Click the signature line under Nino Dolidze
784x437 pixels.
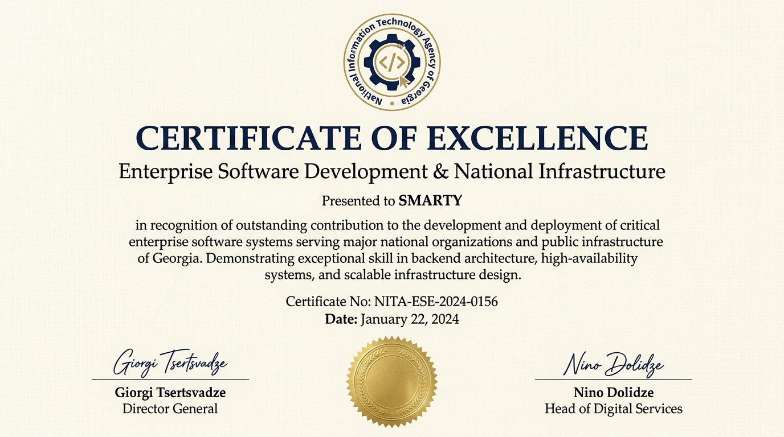click(613, 378)
